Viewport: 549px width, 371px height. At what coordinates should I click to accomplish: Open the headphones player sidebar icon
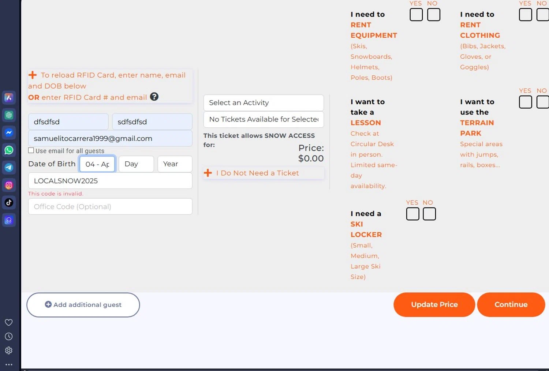pyautogui.click(x=9, y=220)
